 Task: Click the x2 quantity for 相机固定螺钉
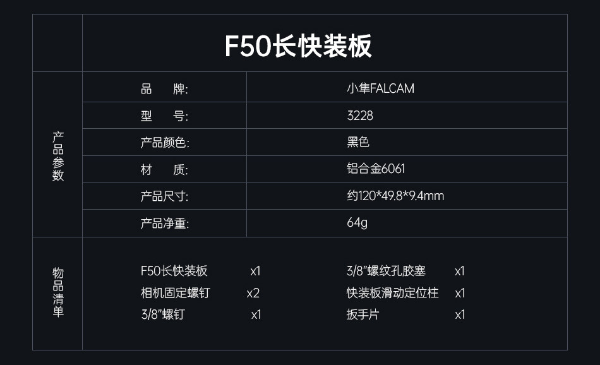pos(253,293)
